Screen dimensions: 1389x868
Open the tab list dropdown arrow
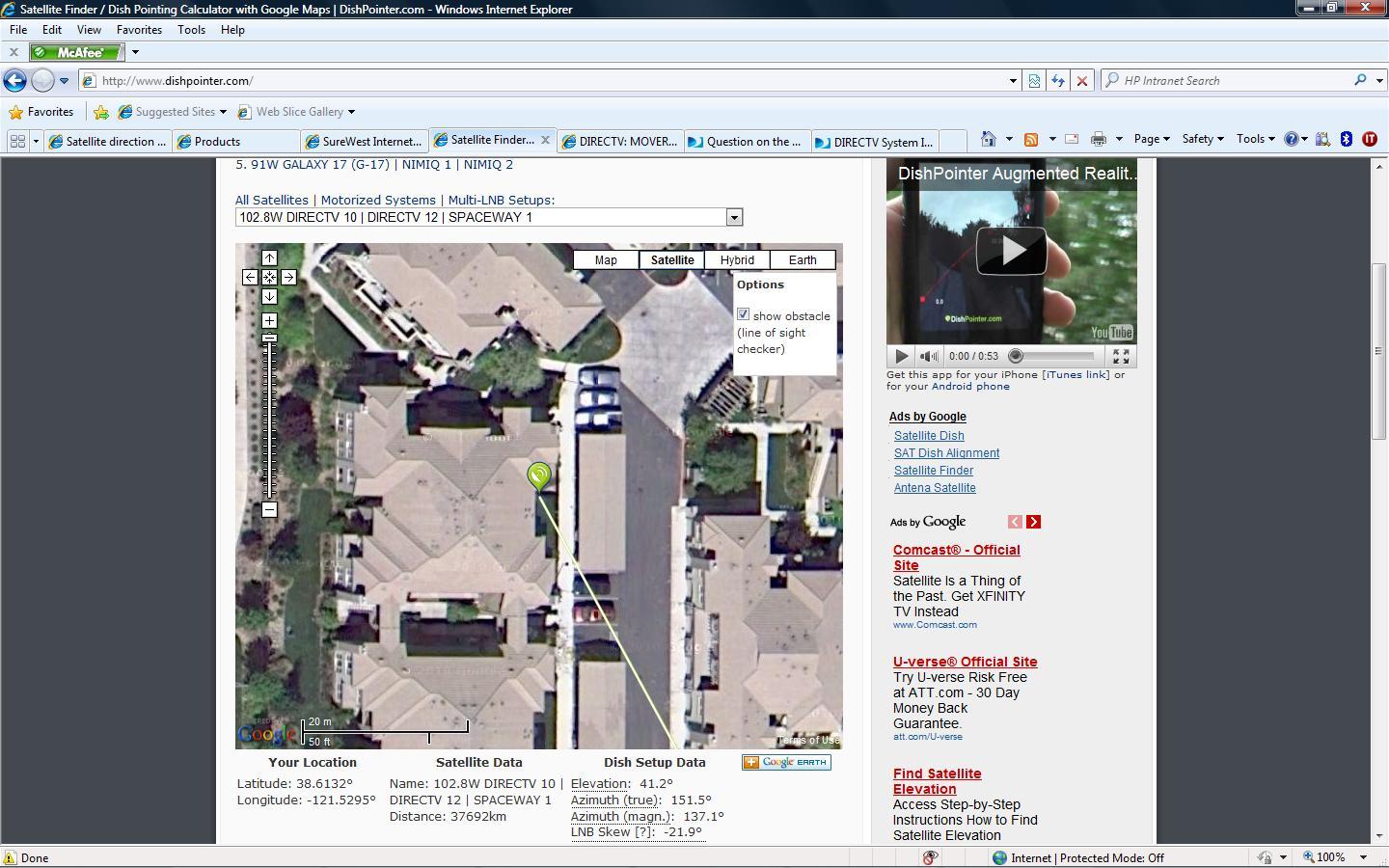[37, 141]
